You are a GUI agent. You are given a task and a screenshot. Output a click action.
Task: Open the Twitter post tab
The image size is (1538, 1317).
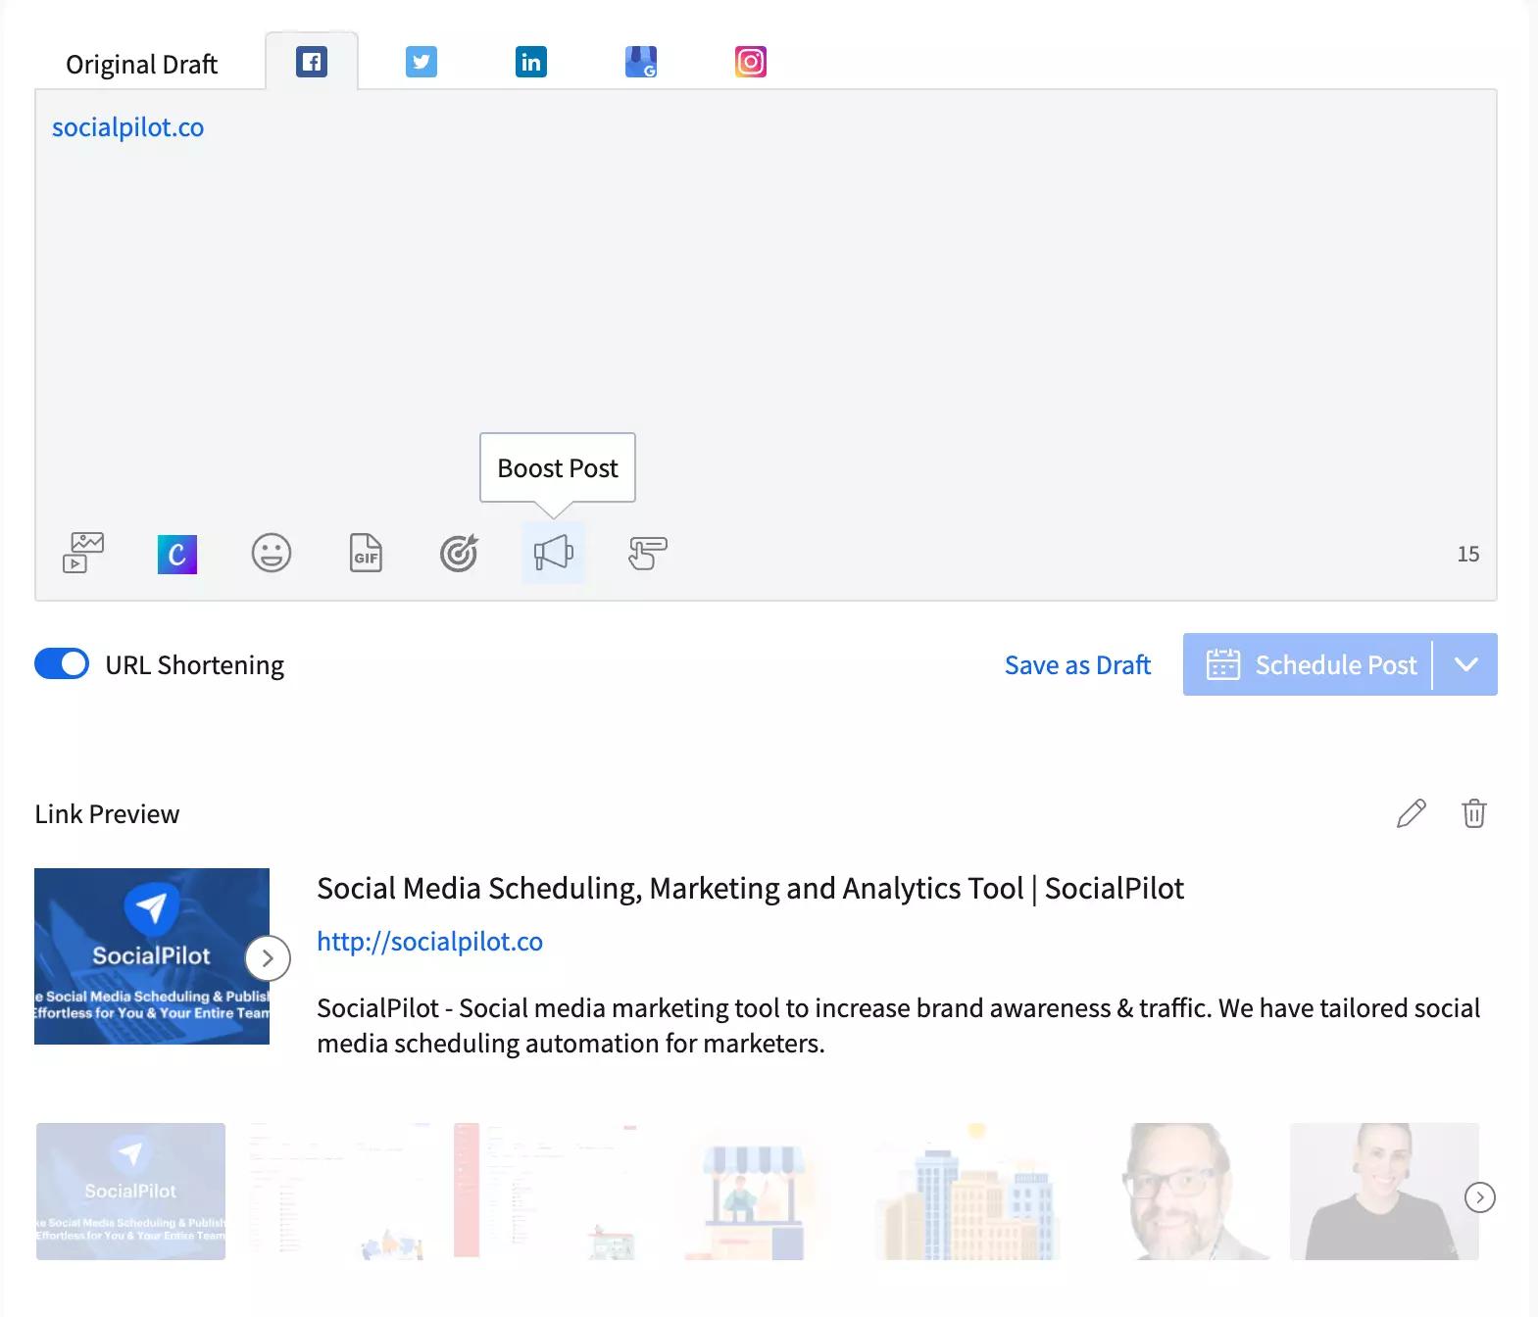click(422, 62)
